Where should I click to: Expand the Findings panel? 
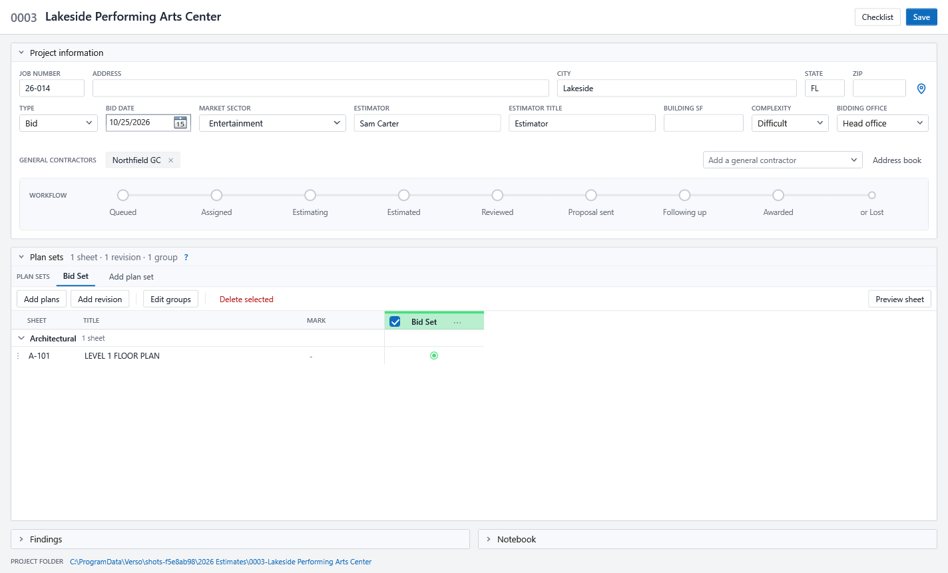tap(21, 539)
